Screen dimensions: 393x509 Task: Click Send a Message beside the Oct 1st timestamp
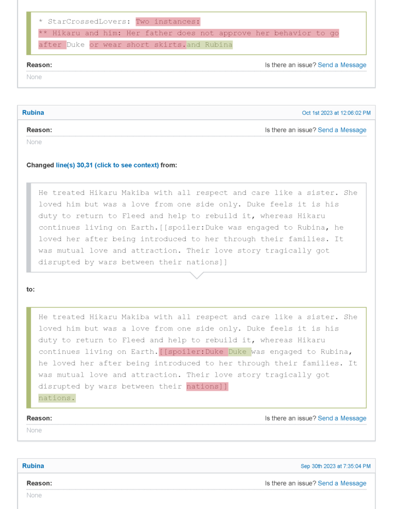click(x=342, y=130)
